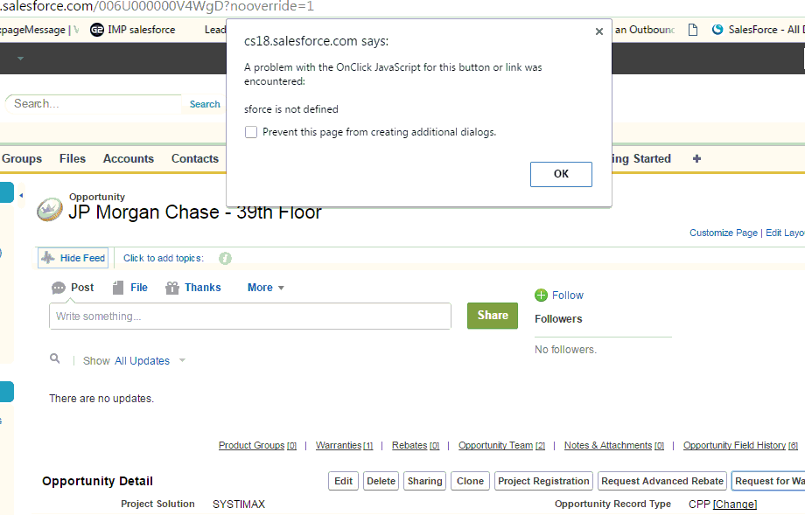
Task: Open the Customize Page link
Action: click(x=723, y=233)
